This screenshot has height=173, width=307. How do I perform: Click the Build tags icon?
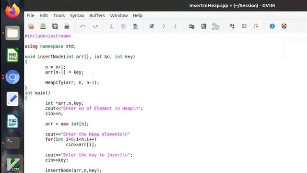[x=244, y=26]
